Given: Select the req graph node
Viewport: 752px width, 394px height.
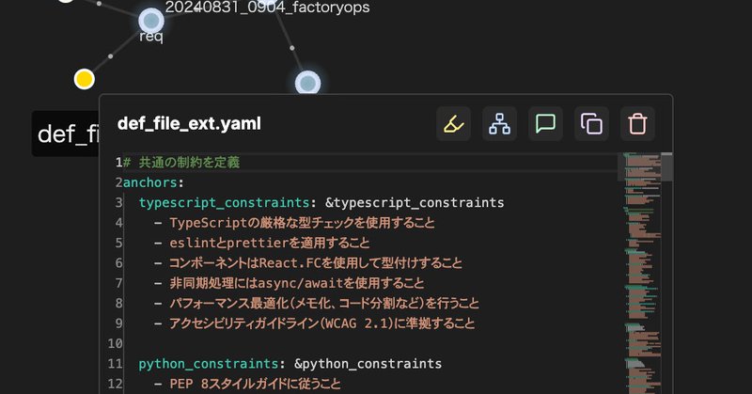Looking at the screenshot, I should coord(151,21).
